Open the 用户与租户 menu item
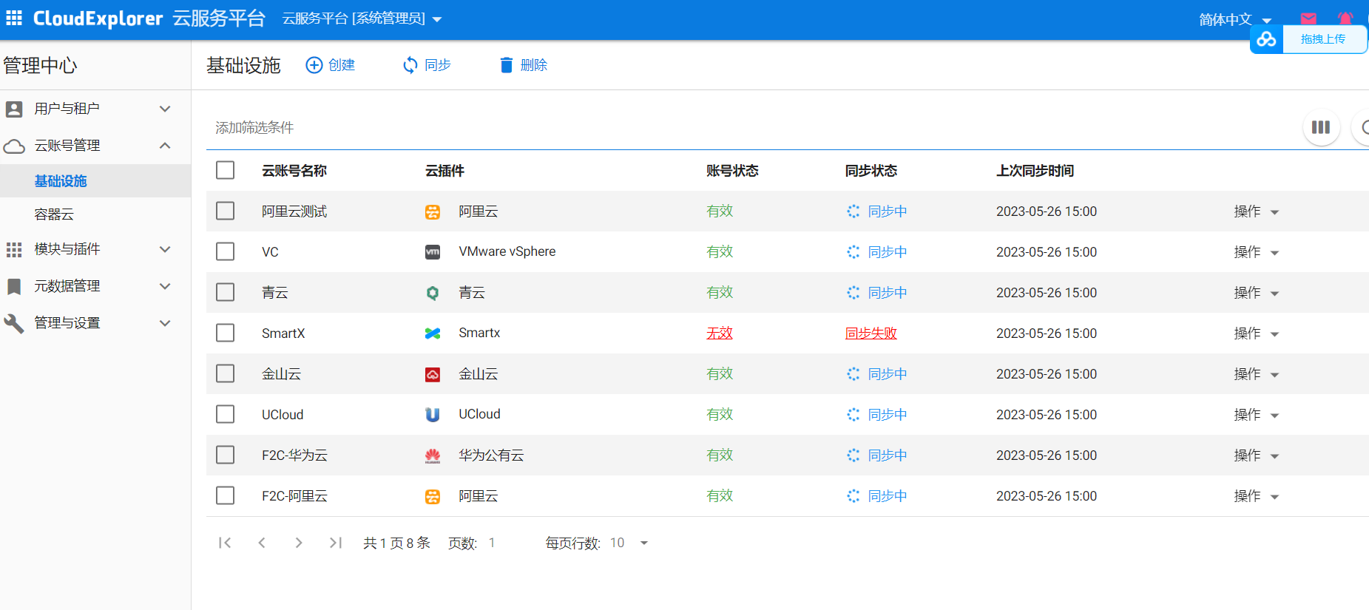The image size is (1369, 610). click(x=95, y=109)
